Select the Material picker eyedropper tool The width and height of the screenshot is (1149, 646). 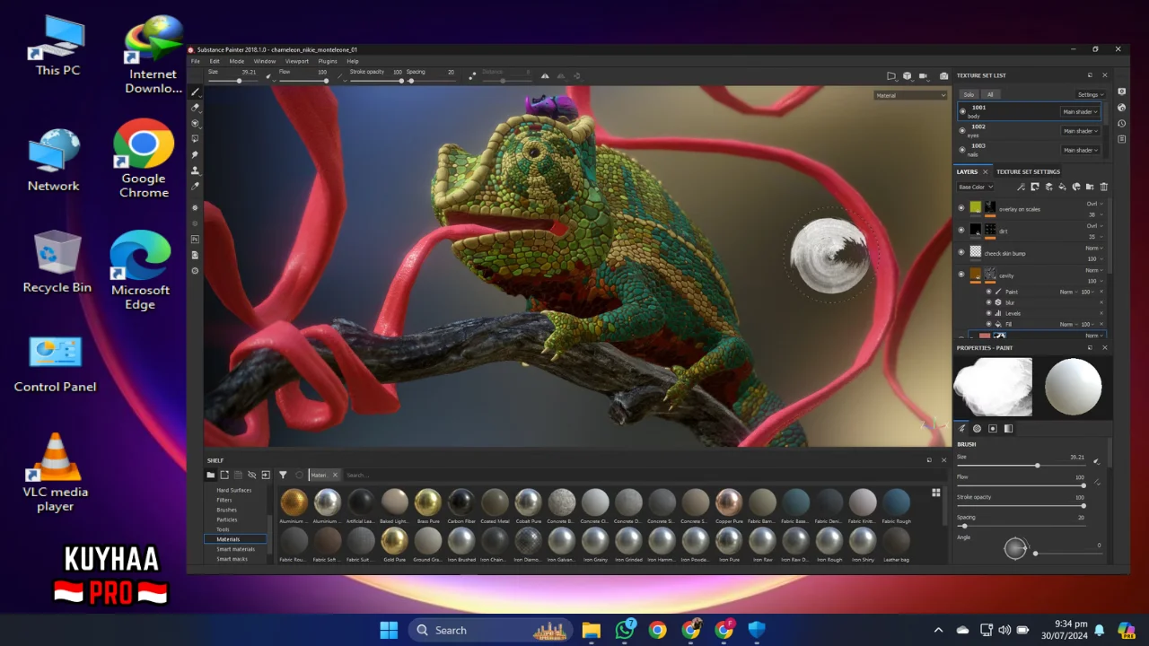click(x=195, y=186)
